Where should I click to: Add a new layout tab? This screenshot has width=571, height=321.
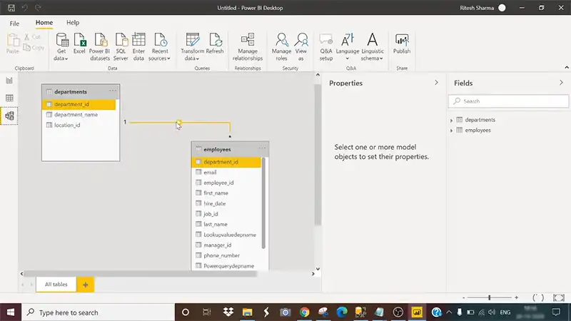tap(86, 285)
